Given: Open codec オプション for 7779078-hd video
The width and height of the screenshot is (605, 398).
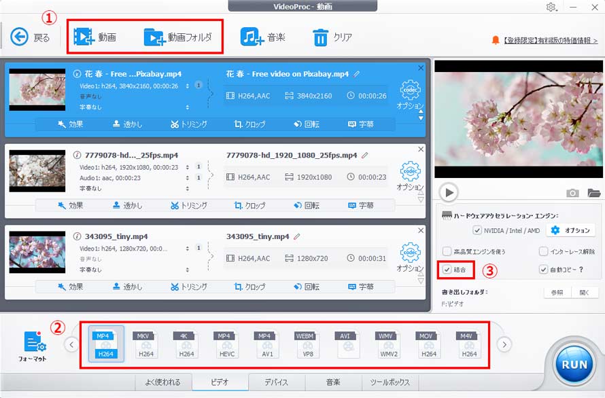Looking at the screenshot, I should (x=410, y=176).
